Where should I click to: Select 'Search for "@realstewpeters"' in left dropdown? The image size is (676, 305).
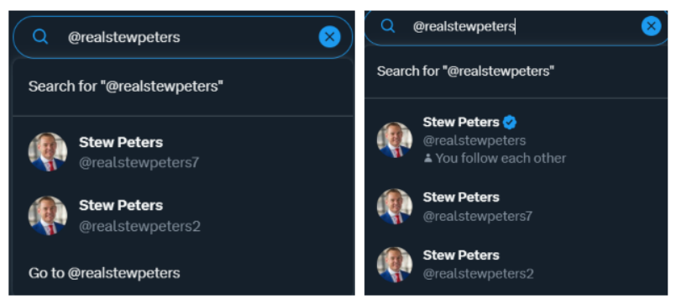(183, 87)
